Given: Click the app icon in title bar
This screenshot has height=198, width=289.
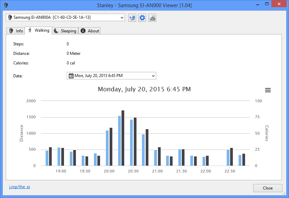Looking at the screenshot, I should tap(6, 5).
